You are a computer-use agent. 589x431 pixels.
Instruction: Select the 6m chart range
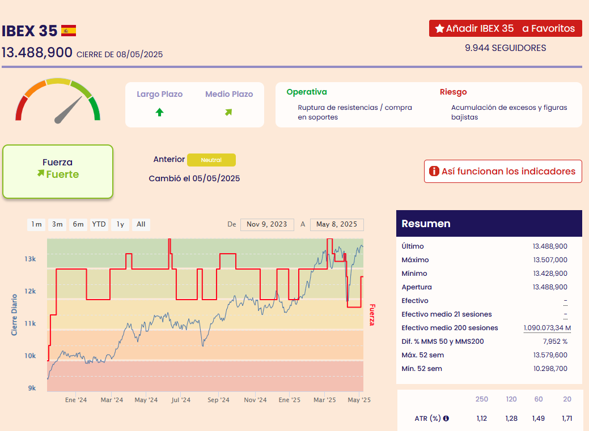point(78,224)
